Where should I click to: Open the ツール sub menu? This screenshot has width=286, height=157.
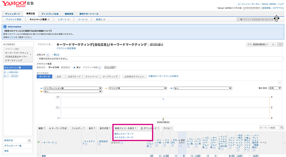click(x=83, y=20)
